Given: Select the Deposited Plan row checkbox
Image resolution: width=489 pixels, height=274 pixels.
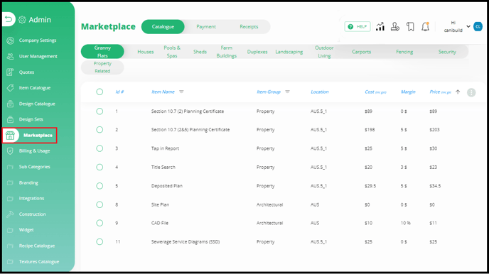Looking at the screenshot, I should coord(100,186).
